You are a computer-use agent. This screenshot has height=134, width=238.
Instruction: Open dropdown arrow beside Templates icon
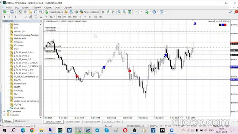point(165,12)
